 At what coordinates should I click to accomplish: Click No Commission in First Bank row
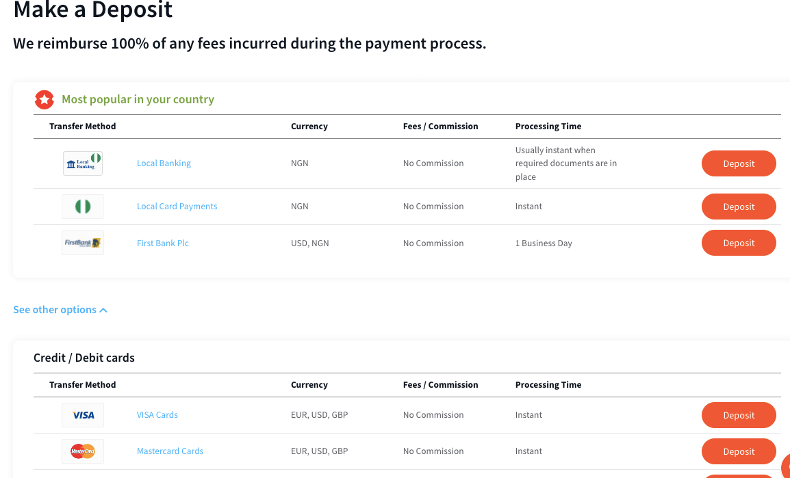(x=433, y=243)
